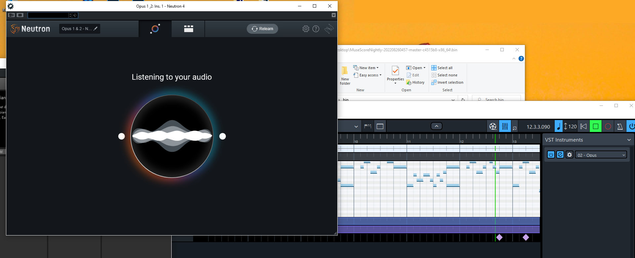Screen dimensions: 635x258
Task: Refresh the Explorer address bar
Action: tap(463, 99)
